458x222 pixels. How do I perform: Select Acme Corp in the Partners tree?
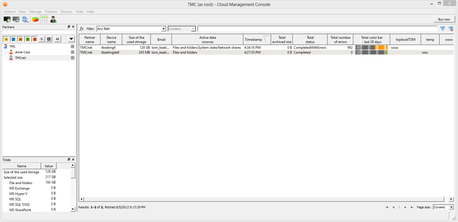23,52
